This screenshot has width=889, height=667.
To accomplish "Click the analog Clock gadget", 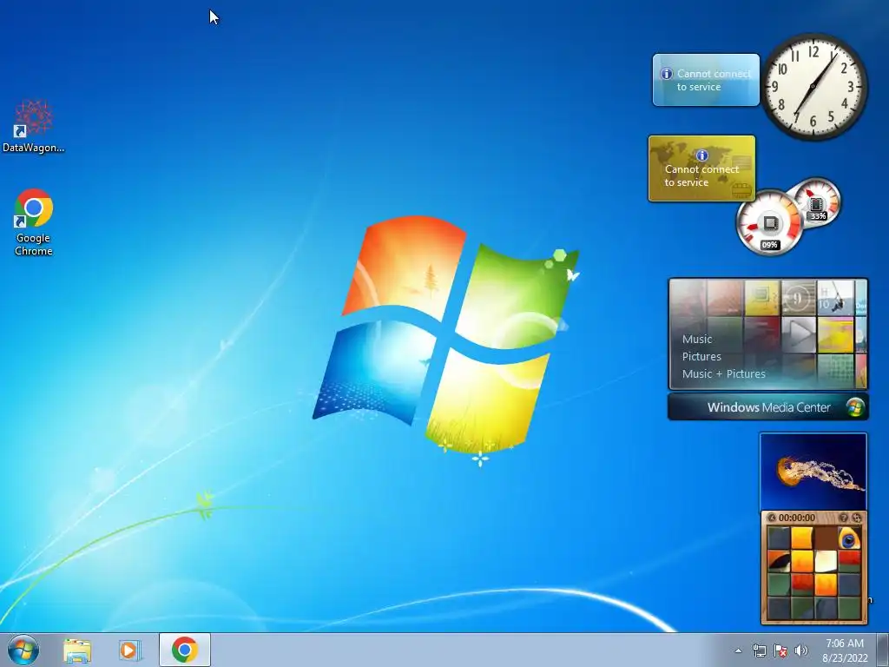I will (814, 86).
